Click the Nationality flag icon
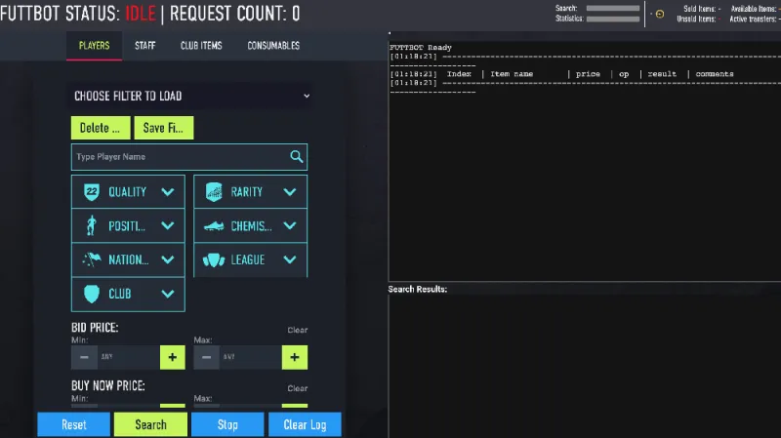The image size is (781, 438). tap(92, 259)
